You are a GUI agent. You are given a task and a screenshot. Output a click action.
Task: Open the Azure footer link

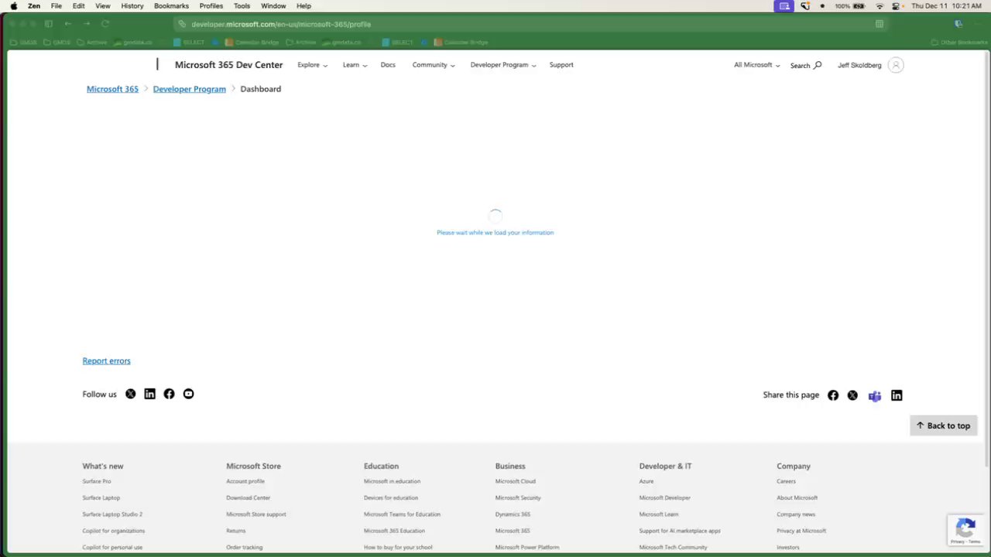[x=646, y=481]
